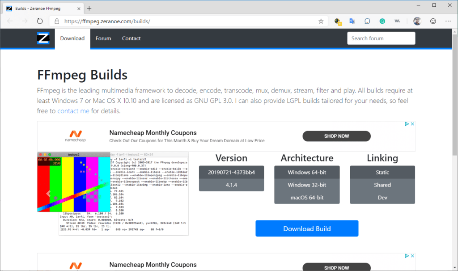
Task: Click the user profile avatar
Action: click(x=417, y=21)
